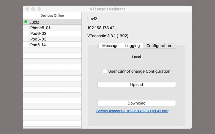This screenshot has height=134, width=215.
Task: Click the Local label in the Configuration pane
Action: pos(137,57)
